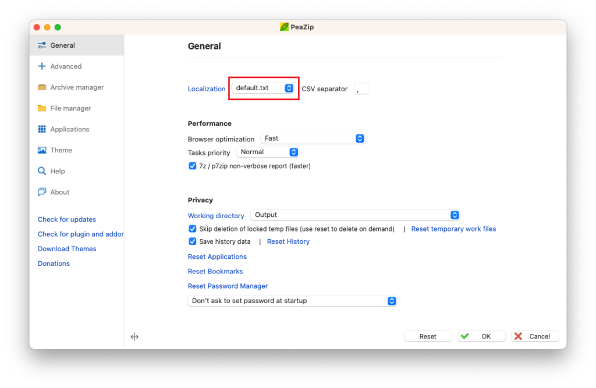Click the Applications grid icon

(x=42, y=129)
